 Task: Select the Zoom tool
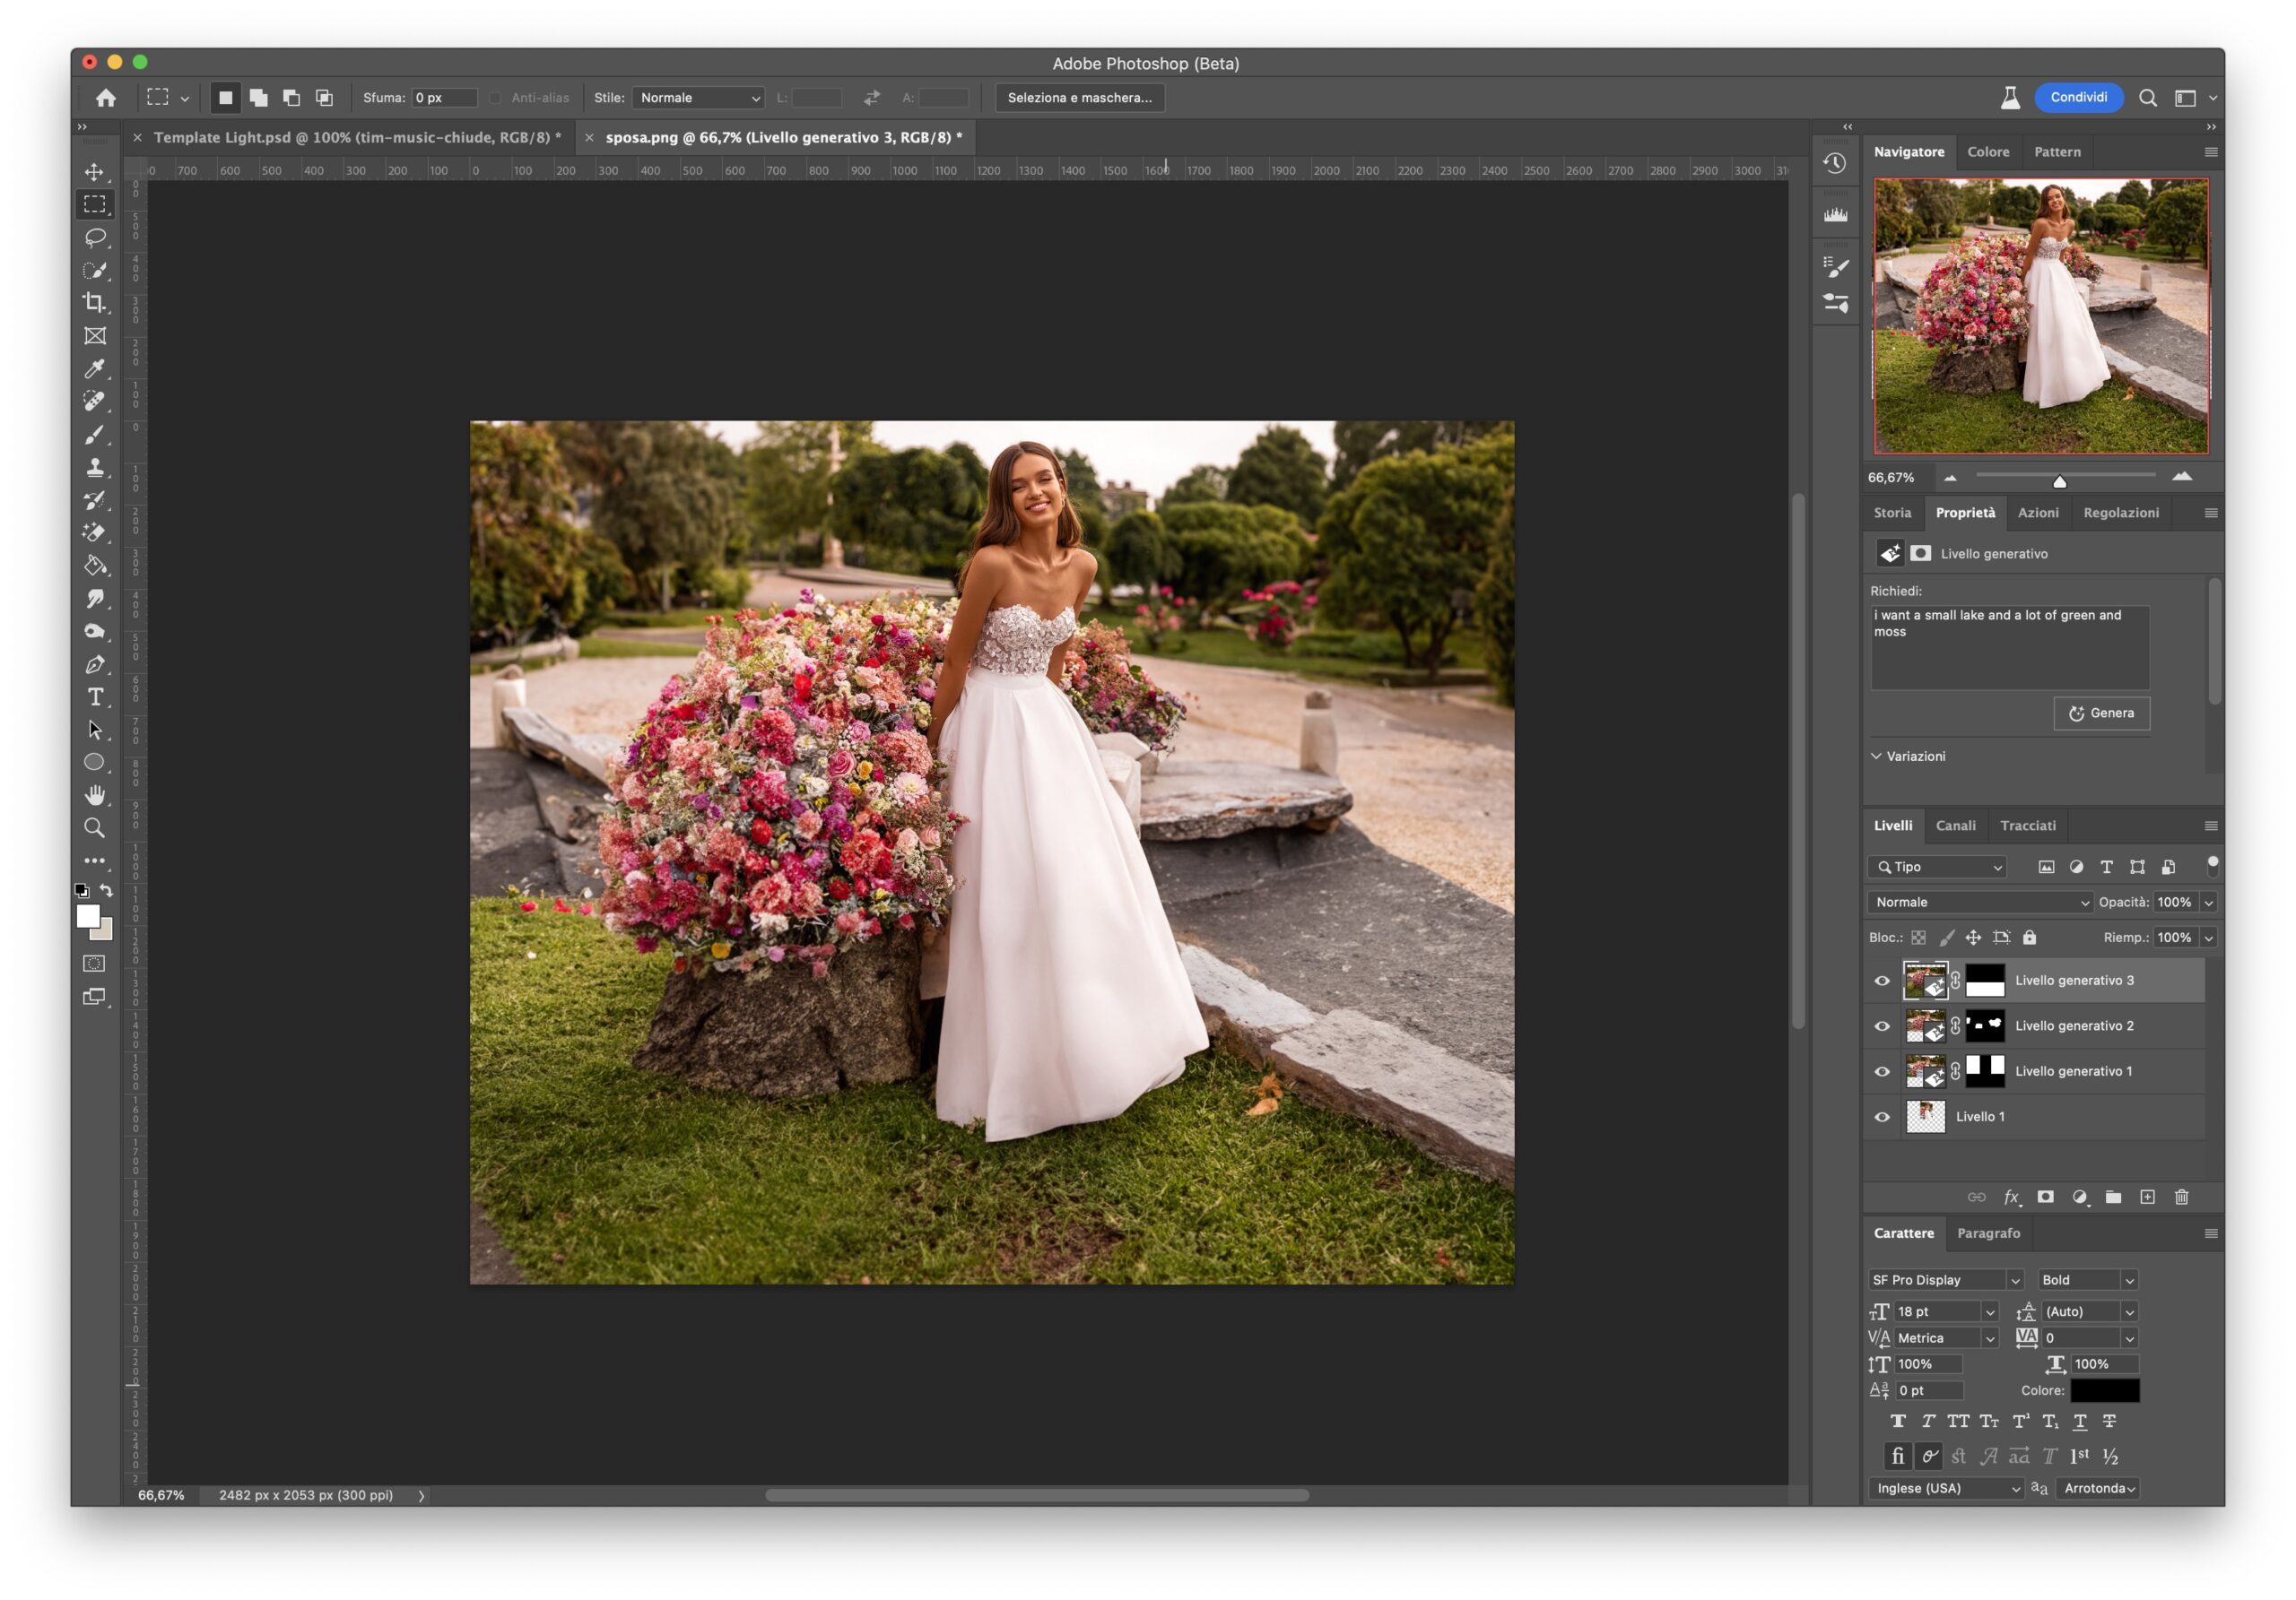click(95, 828)
